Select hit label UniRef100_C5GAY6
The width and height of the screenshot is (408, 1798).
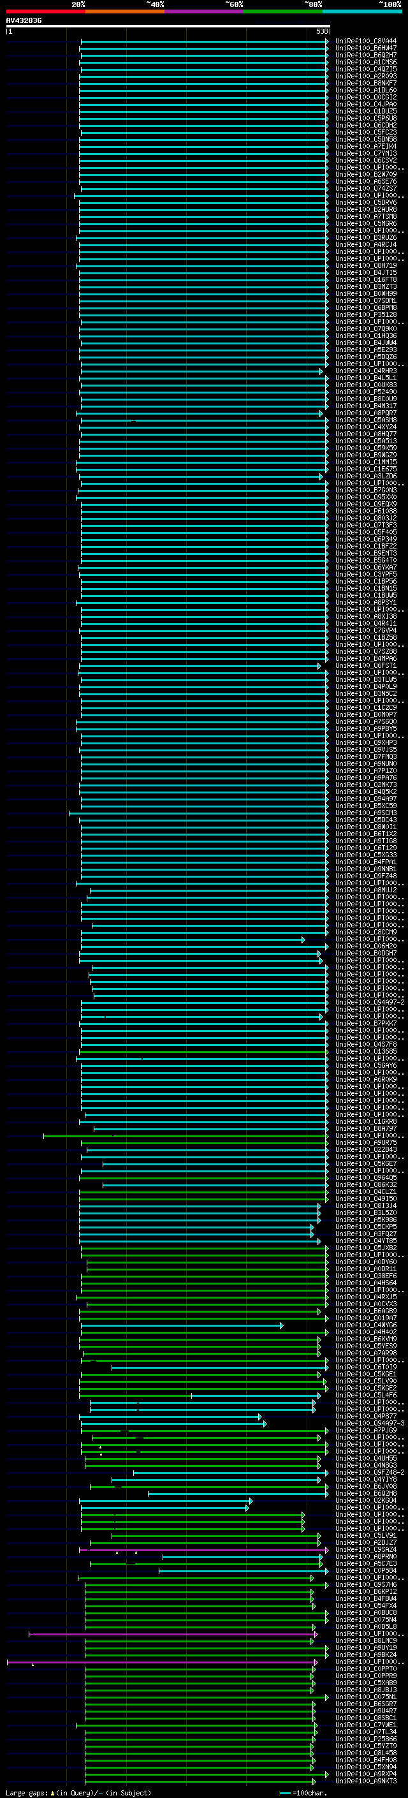click(366, 1065)
